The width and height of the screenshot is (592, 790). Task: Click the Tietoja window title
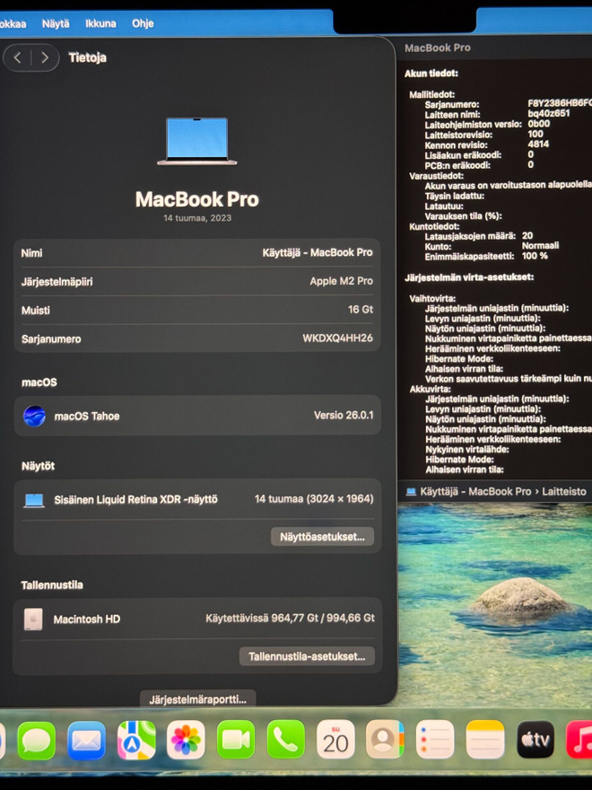coord(88,57)
